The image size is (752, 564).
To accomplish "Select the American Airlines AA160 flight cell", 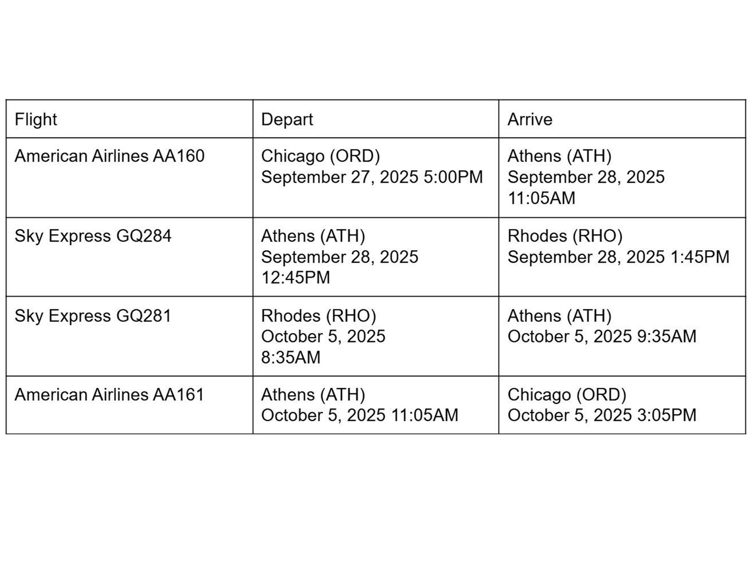I will click(x=109, y=156).
